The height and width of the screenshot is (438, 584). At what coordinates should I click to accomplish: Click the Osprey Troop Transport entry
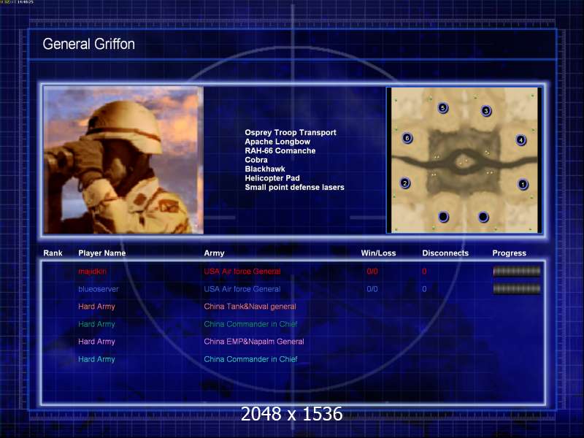tap(291, 133)
